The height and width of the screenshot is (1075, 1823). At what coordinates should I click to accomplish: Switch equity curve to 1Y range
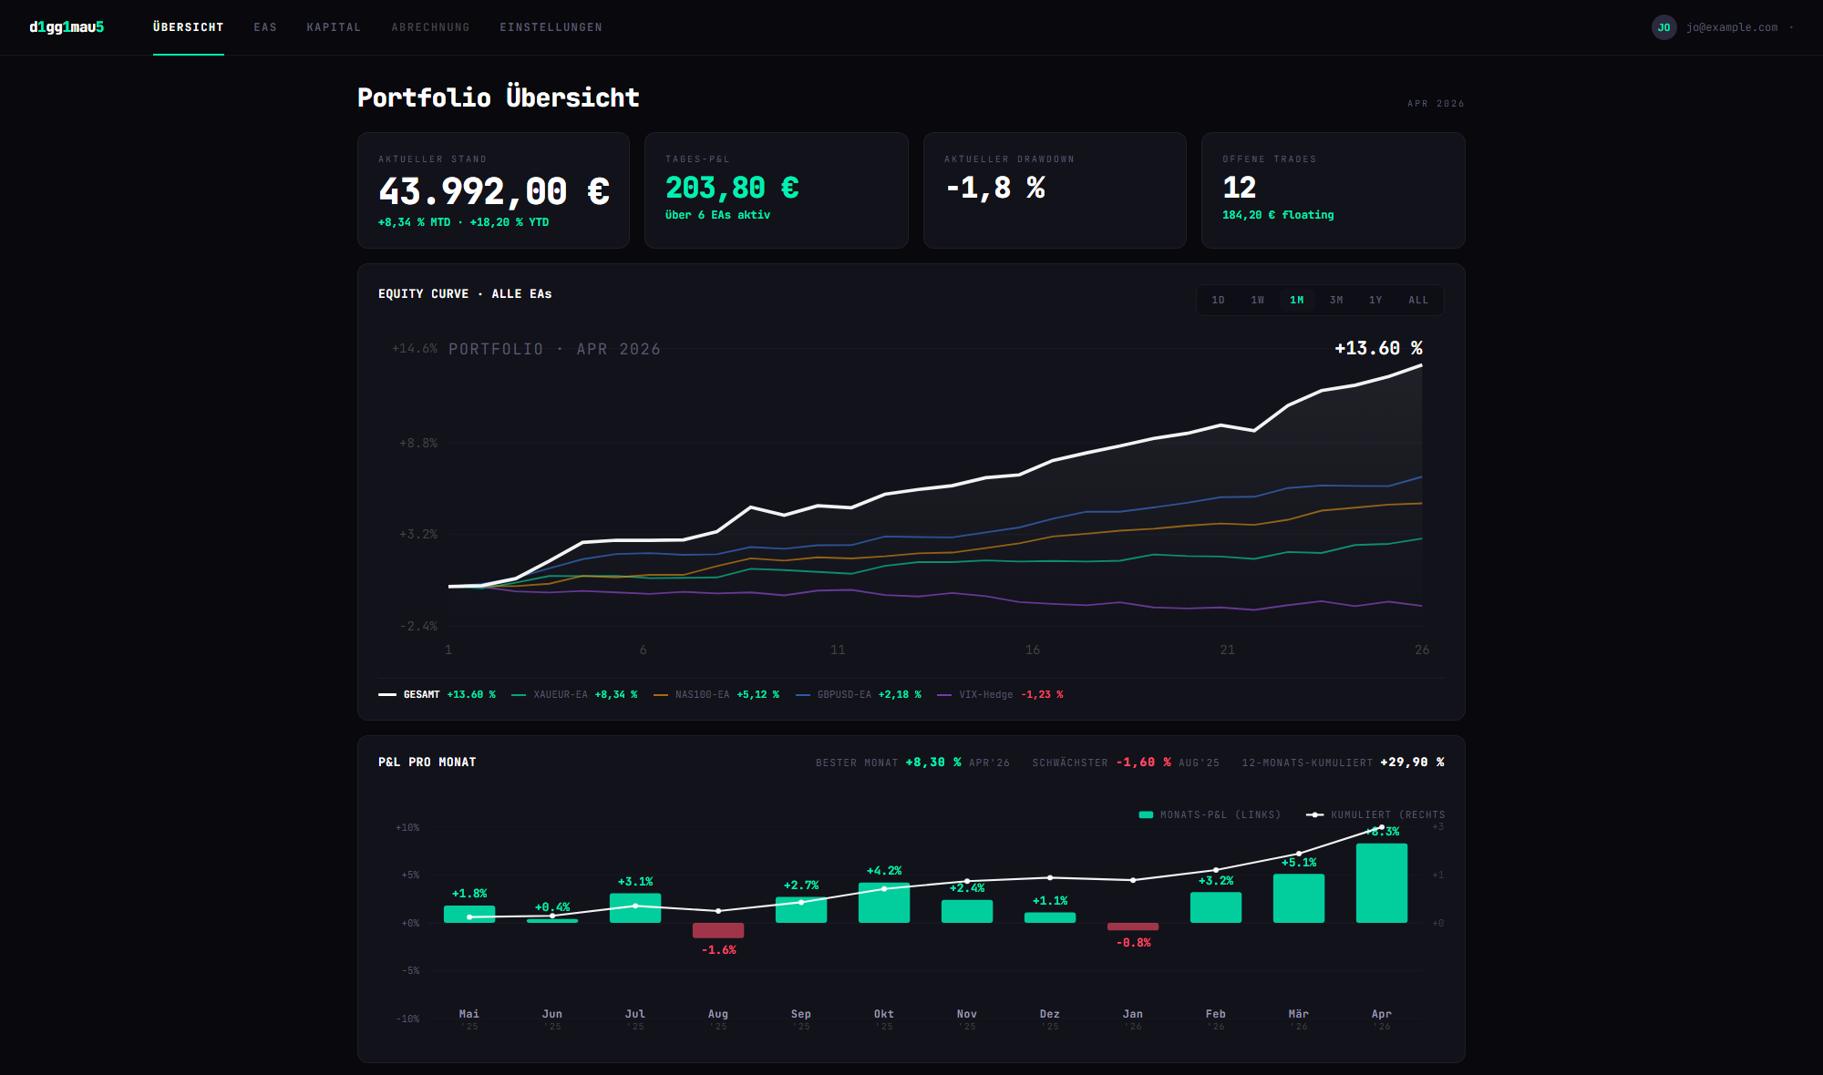coord(1375,300)
